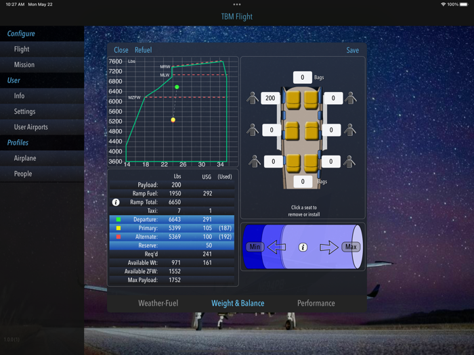Set fuel to Max
This screenshot has height=355, width=474.
[351, 247]
